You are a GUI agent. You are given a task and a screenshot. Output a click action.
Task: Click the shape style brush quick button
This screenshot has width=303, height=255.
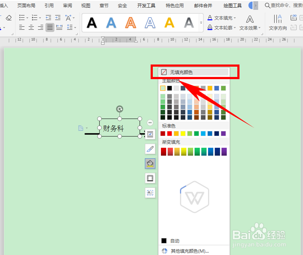[150, 149]
